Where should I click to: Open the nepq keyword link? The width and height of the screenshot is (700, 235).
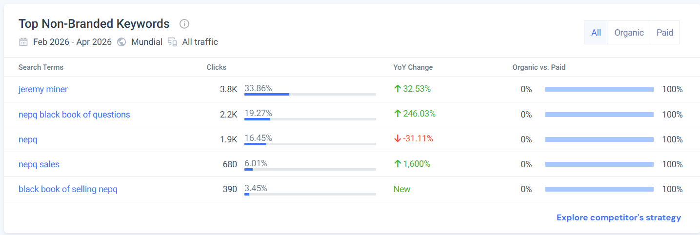click(28, 139)
